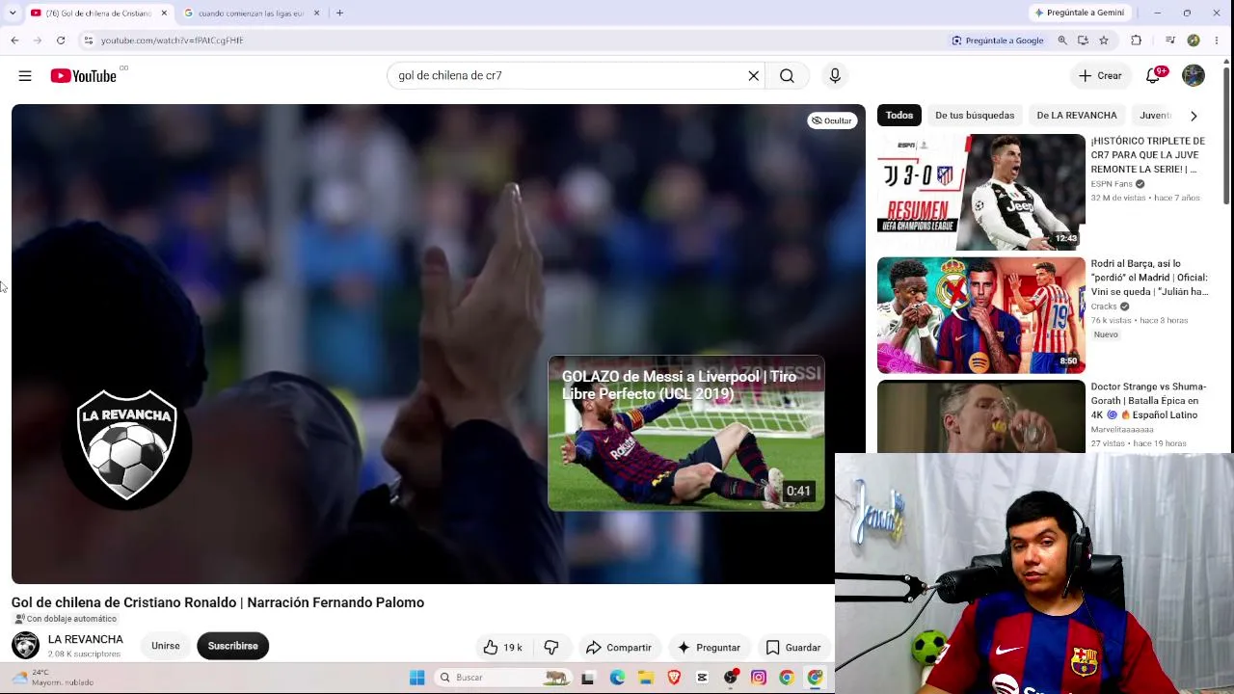This screenshot has height=694, width=1234.
Task: Click the browser address bar URL
Action: tap(172, 40)
